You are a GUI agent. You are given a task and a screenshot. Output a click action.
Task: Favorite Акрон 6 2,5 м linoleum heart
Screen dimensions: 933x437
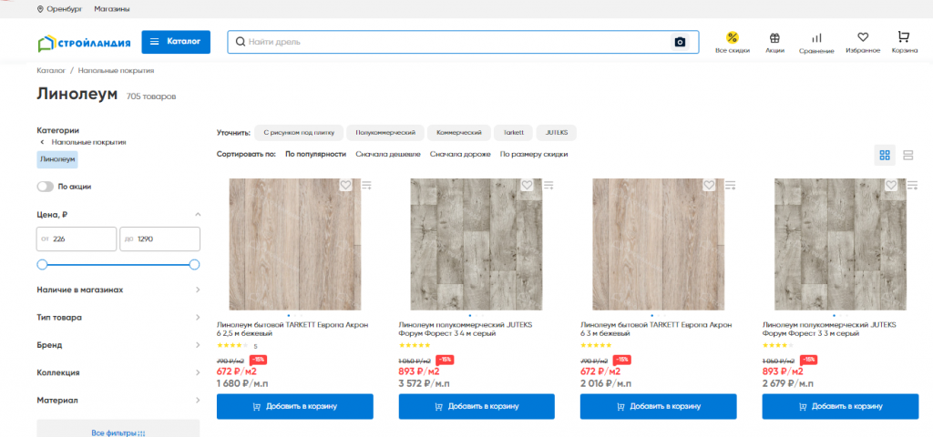pos(345,186)
